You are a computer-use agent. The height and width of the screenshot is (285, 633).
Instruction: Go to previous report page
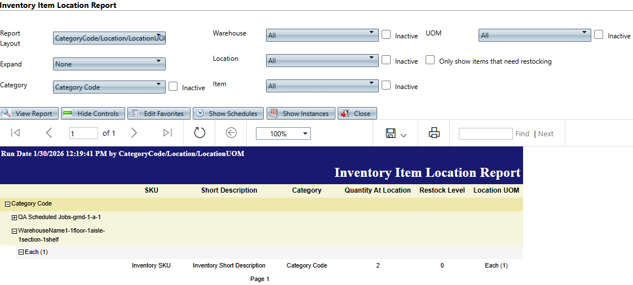coord(49,133)
